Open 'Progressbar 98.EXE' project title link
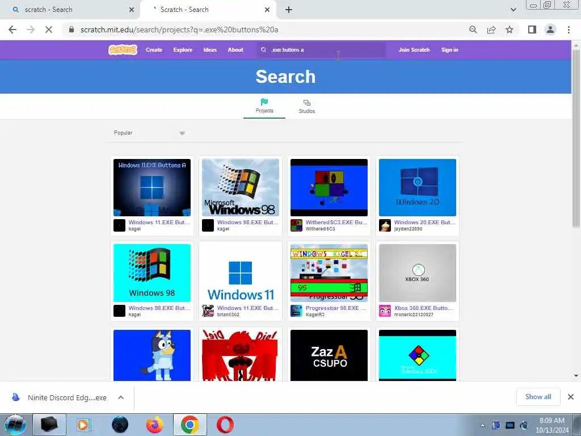This screenshot has width=581, height=436. tap(336, 308)
